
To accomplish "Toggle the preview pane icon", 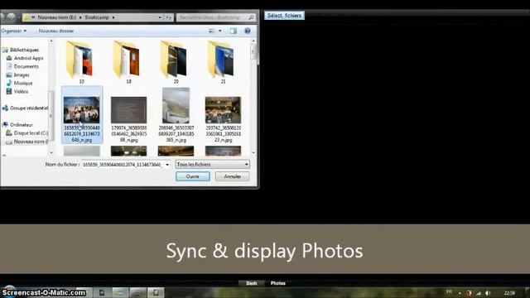I will pyautogui.click(x=234, y=31).
